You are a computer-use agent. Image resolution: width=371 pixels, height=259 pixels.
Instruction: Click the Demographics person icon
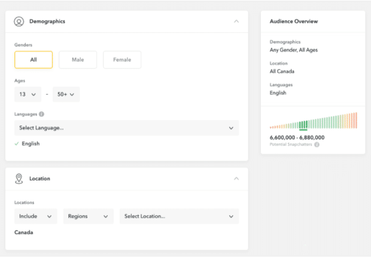click(19, 22)
